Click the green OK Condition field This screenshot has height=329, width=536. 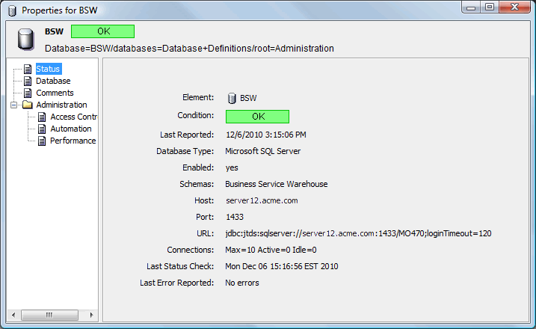[x=257, y=117]
